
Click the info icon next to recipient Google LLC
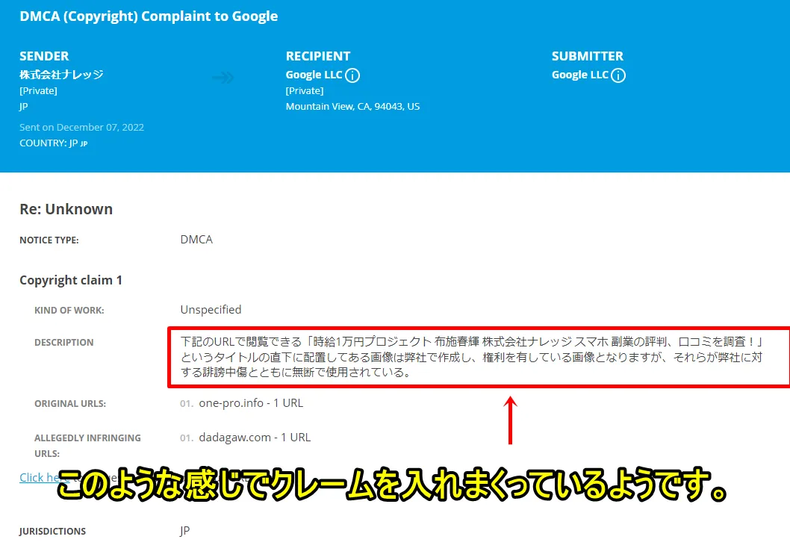click(x=353, y=75)
